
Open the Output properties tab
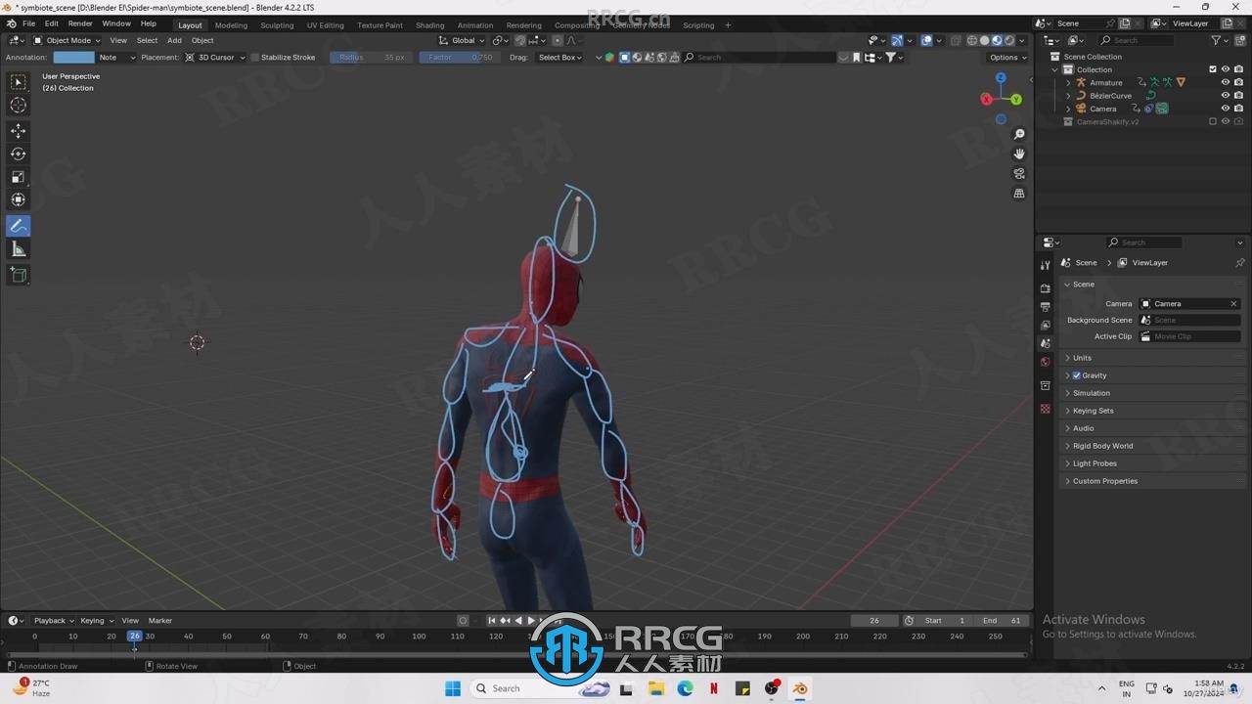[1046, 307]
